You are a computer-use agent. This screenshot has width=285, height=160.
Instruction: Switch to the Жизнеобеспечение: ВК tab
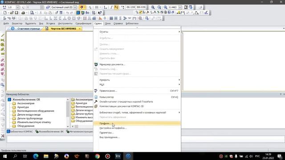click(x=49, y=132)
